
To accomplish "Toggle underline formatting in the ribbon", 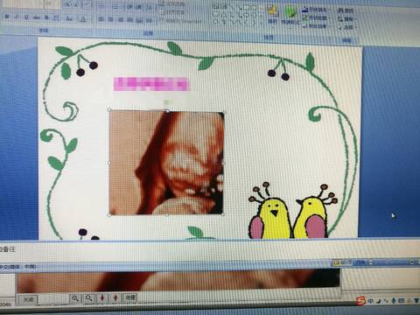I will 26,17.
